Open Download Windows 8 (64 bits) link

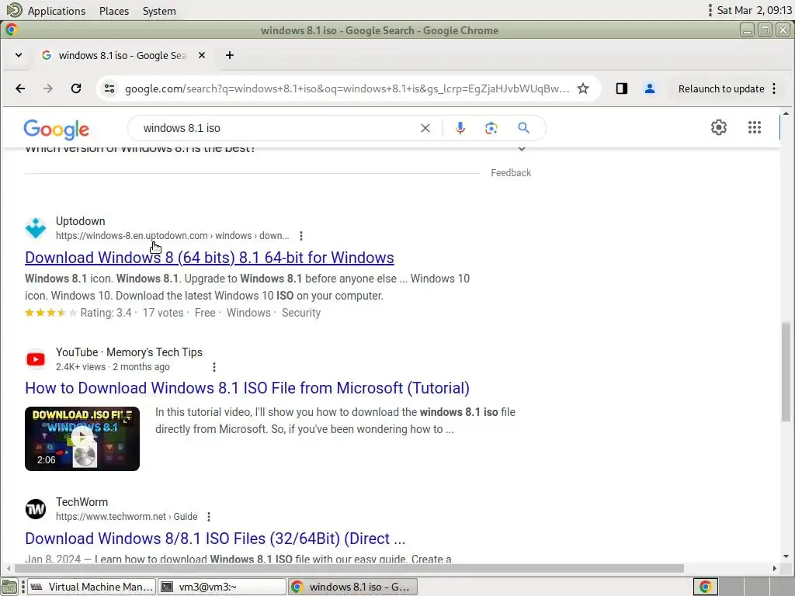pos(210,258)
